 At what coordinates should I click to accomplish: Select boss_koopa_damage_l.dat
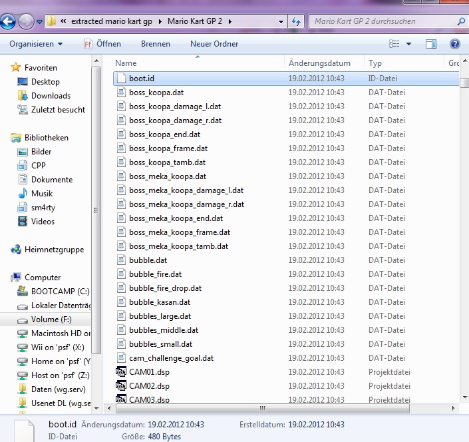pyautogui.click(x=175, y=107)
